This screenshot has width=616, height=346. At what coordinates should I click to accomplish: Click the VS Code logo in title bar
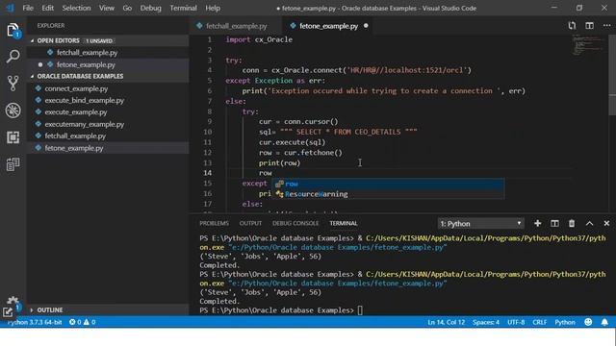click(x=10, y=8)
